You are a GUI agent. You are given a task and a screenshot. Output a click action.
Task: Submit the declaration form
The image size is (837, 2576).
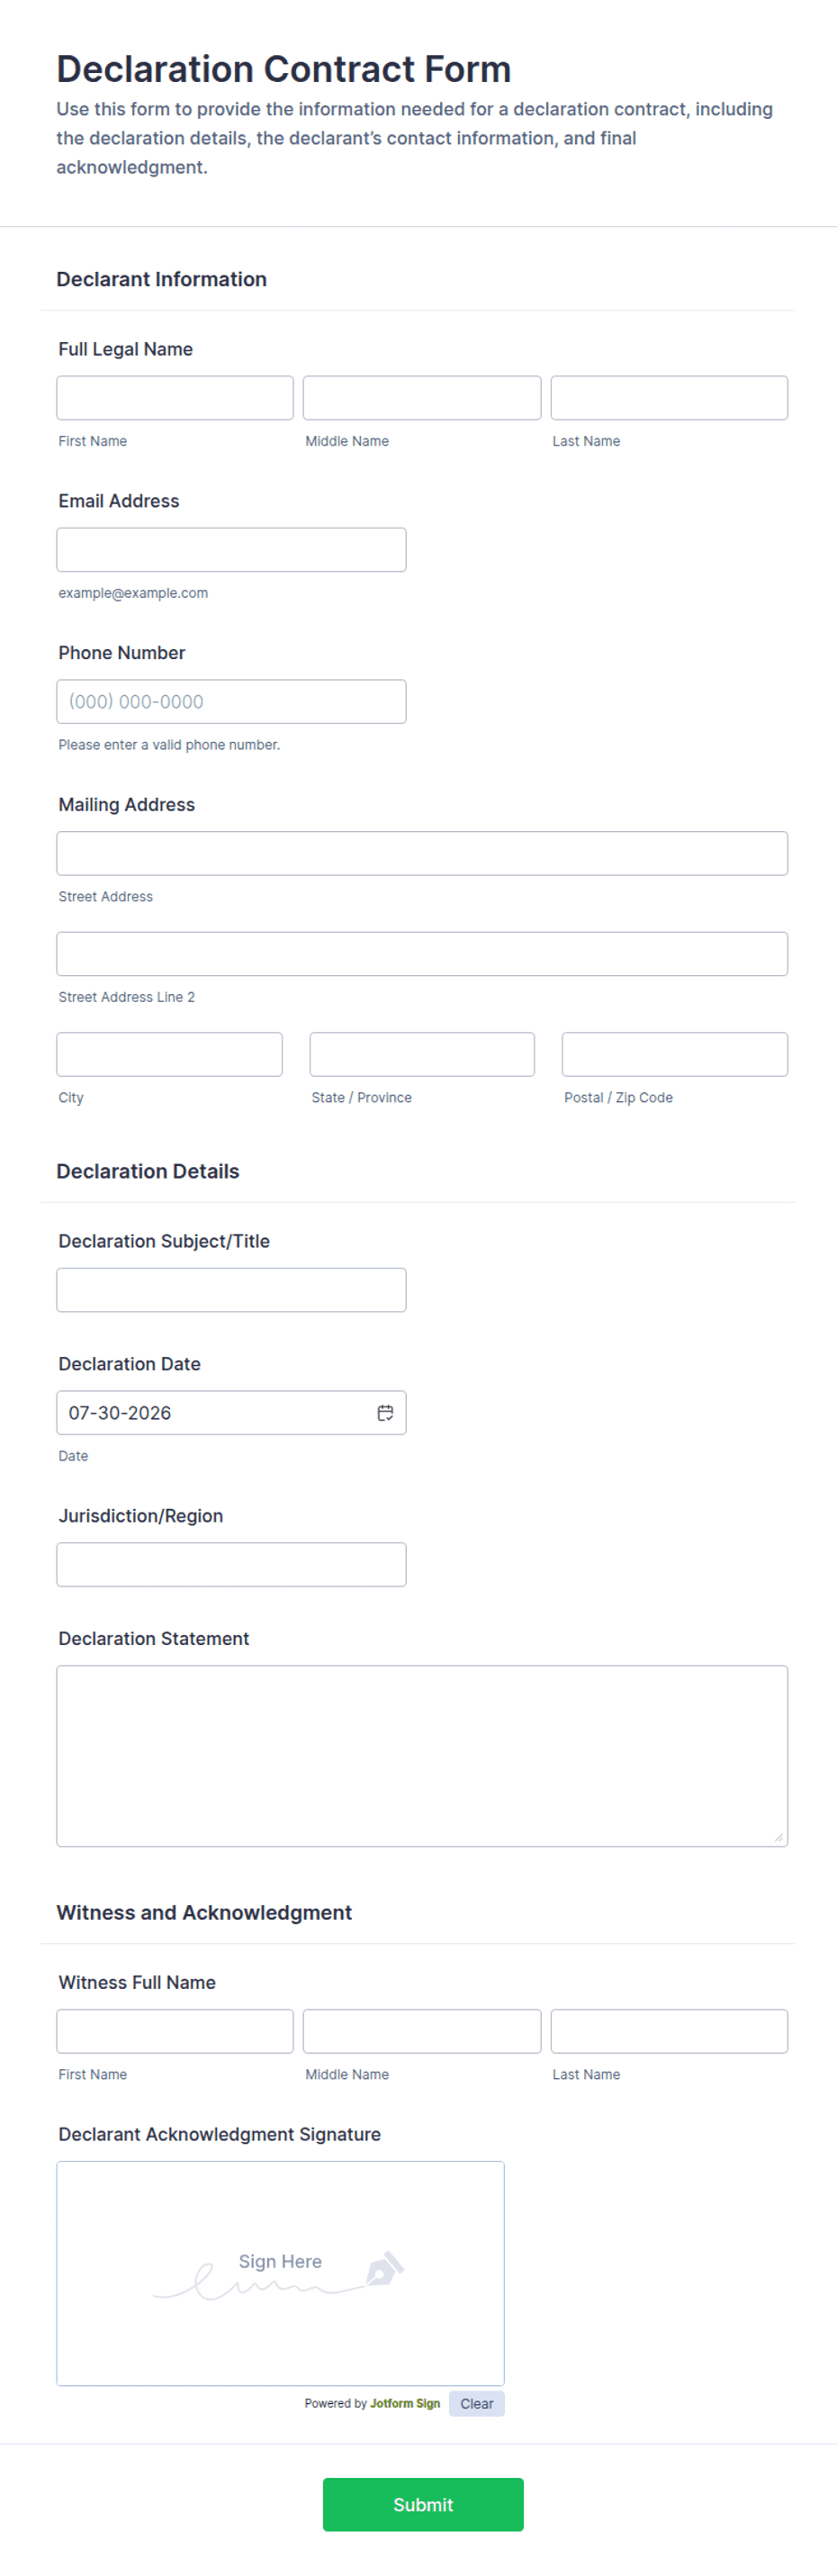(x=423, y=2504)
